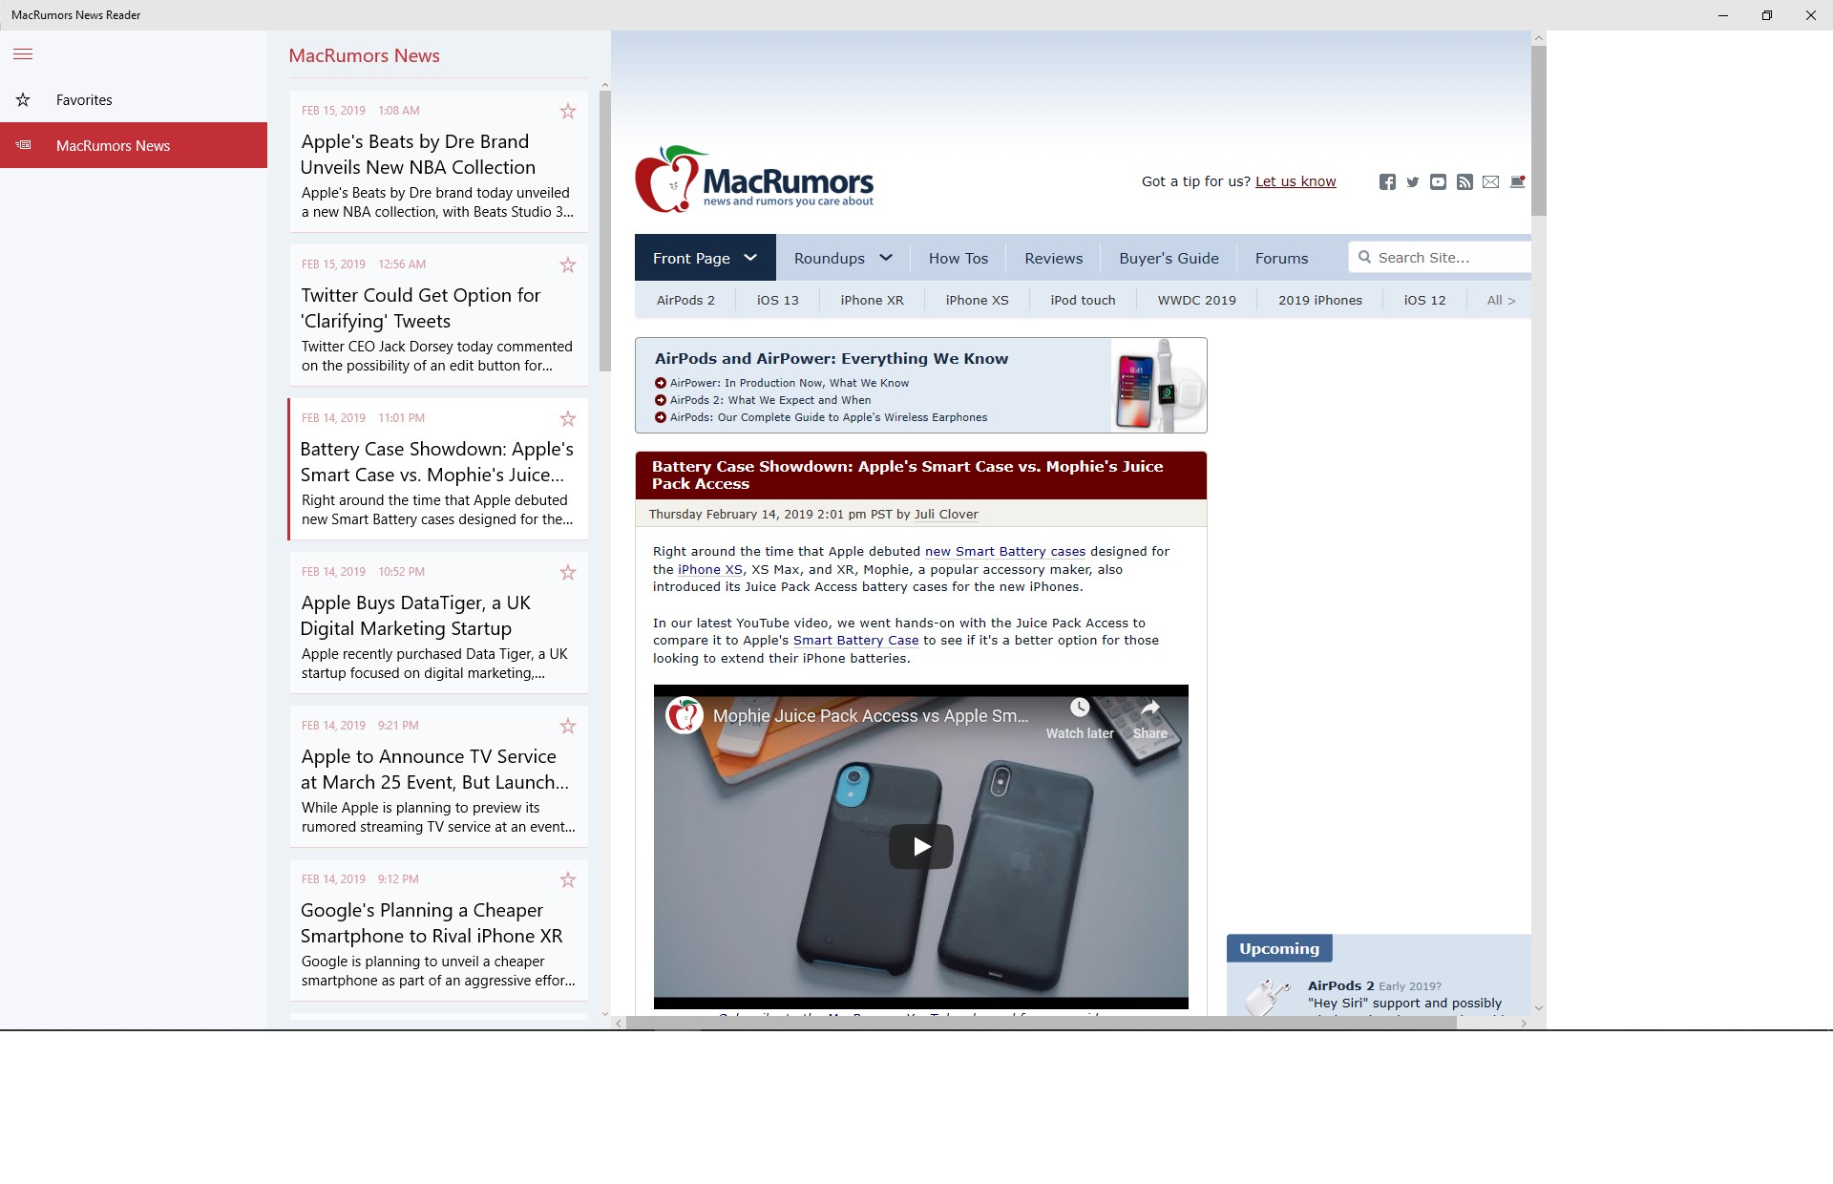Play the Mophie Juice Pack video
Image resolution: width=1833 pixels, height=1184 pixels.
point(921,846)
